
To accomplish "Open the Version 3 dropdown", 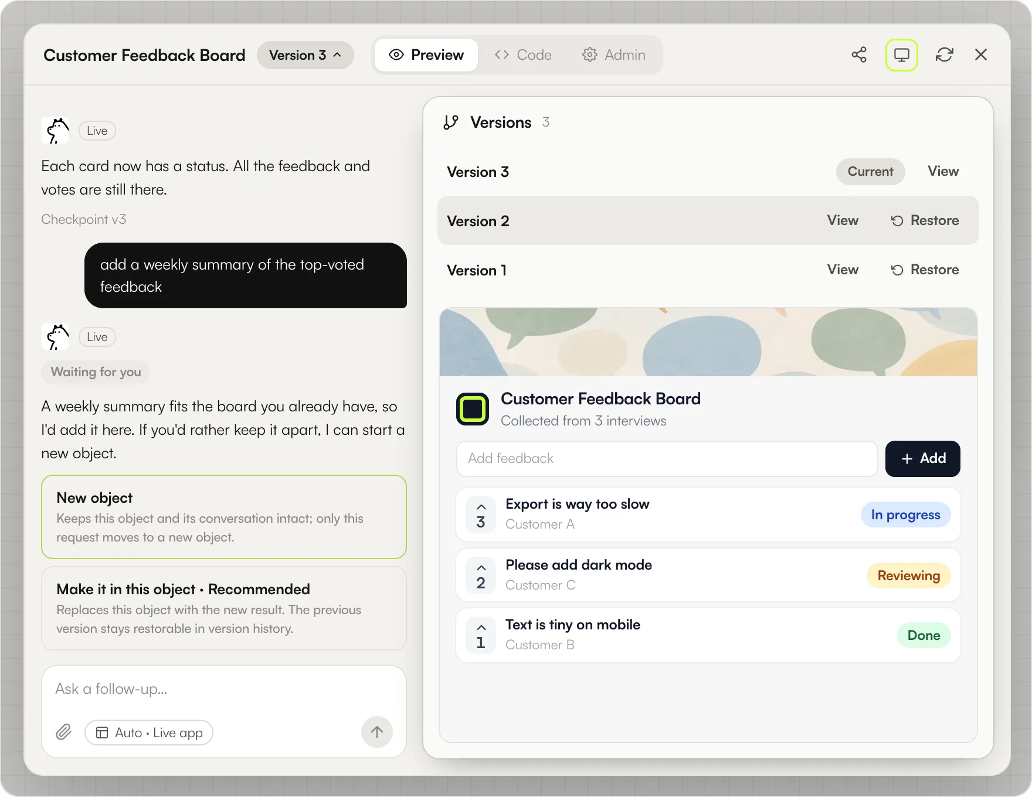I will 305,55.
